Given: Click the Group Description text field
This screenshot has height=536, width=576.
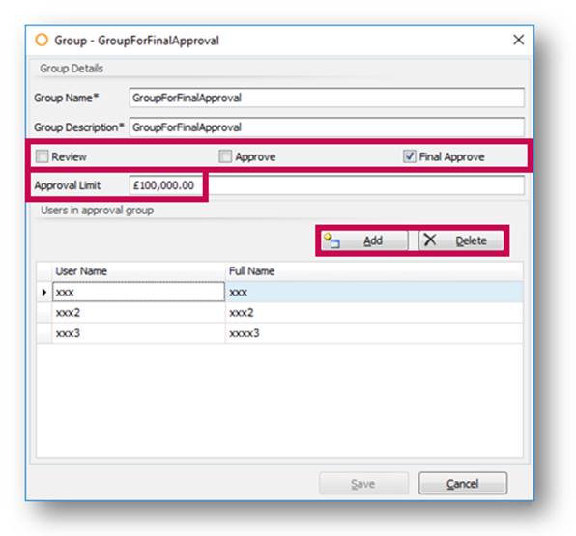Looking at the screenshot, I should [327, 127].
